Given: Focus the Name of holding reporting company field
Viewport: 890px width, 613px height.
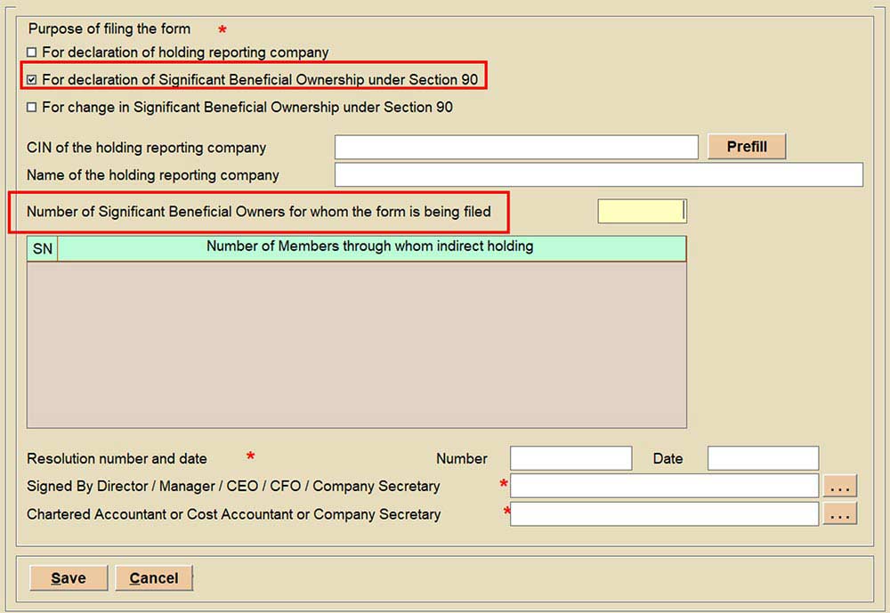Looking at the screenshot, I should click(598, 175).
